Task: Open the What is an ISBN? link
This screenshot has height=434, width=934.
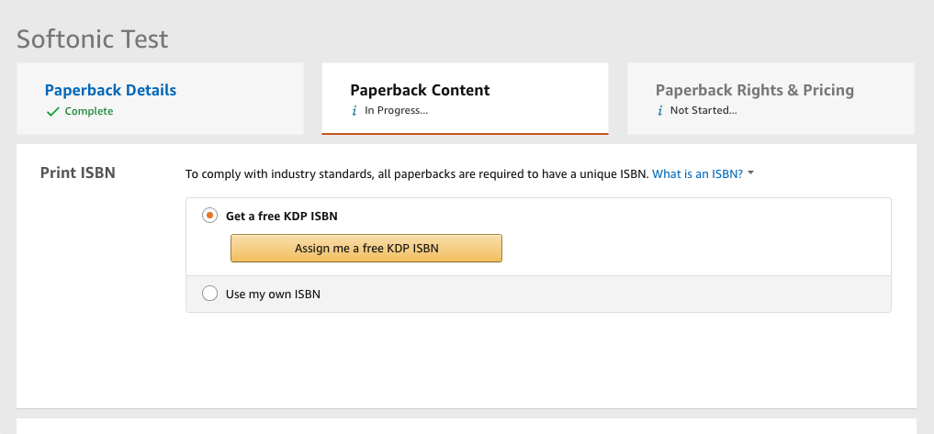Action: pos(697,173)
